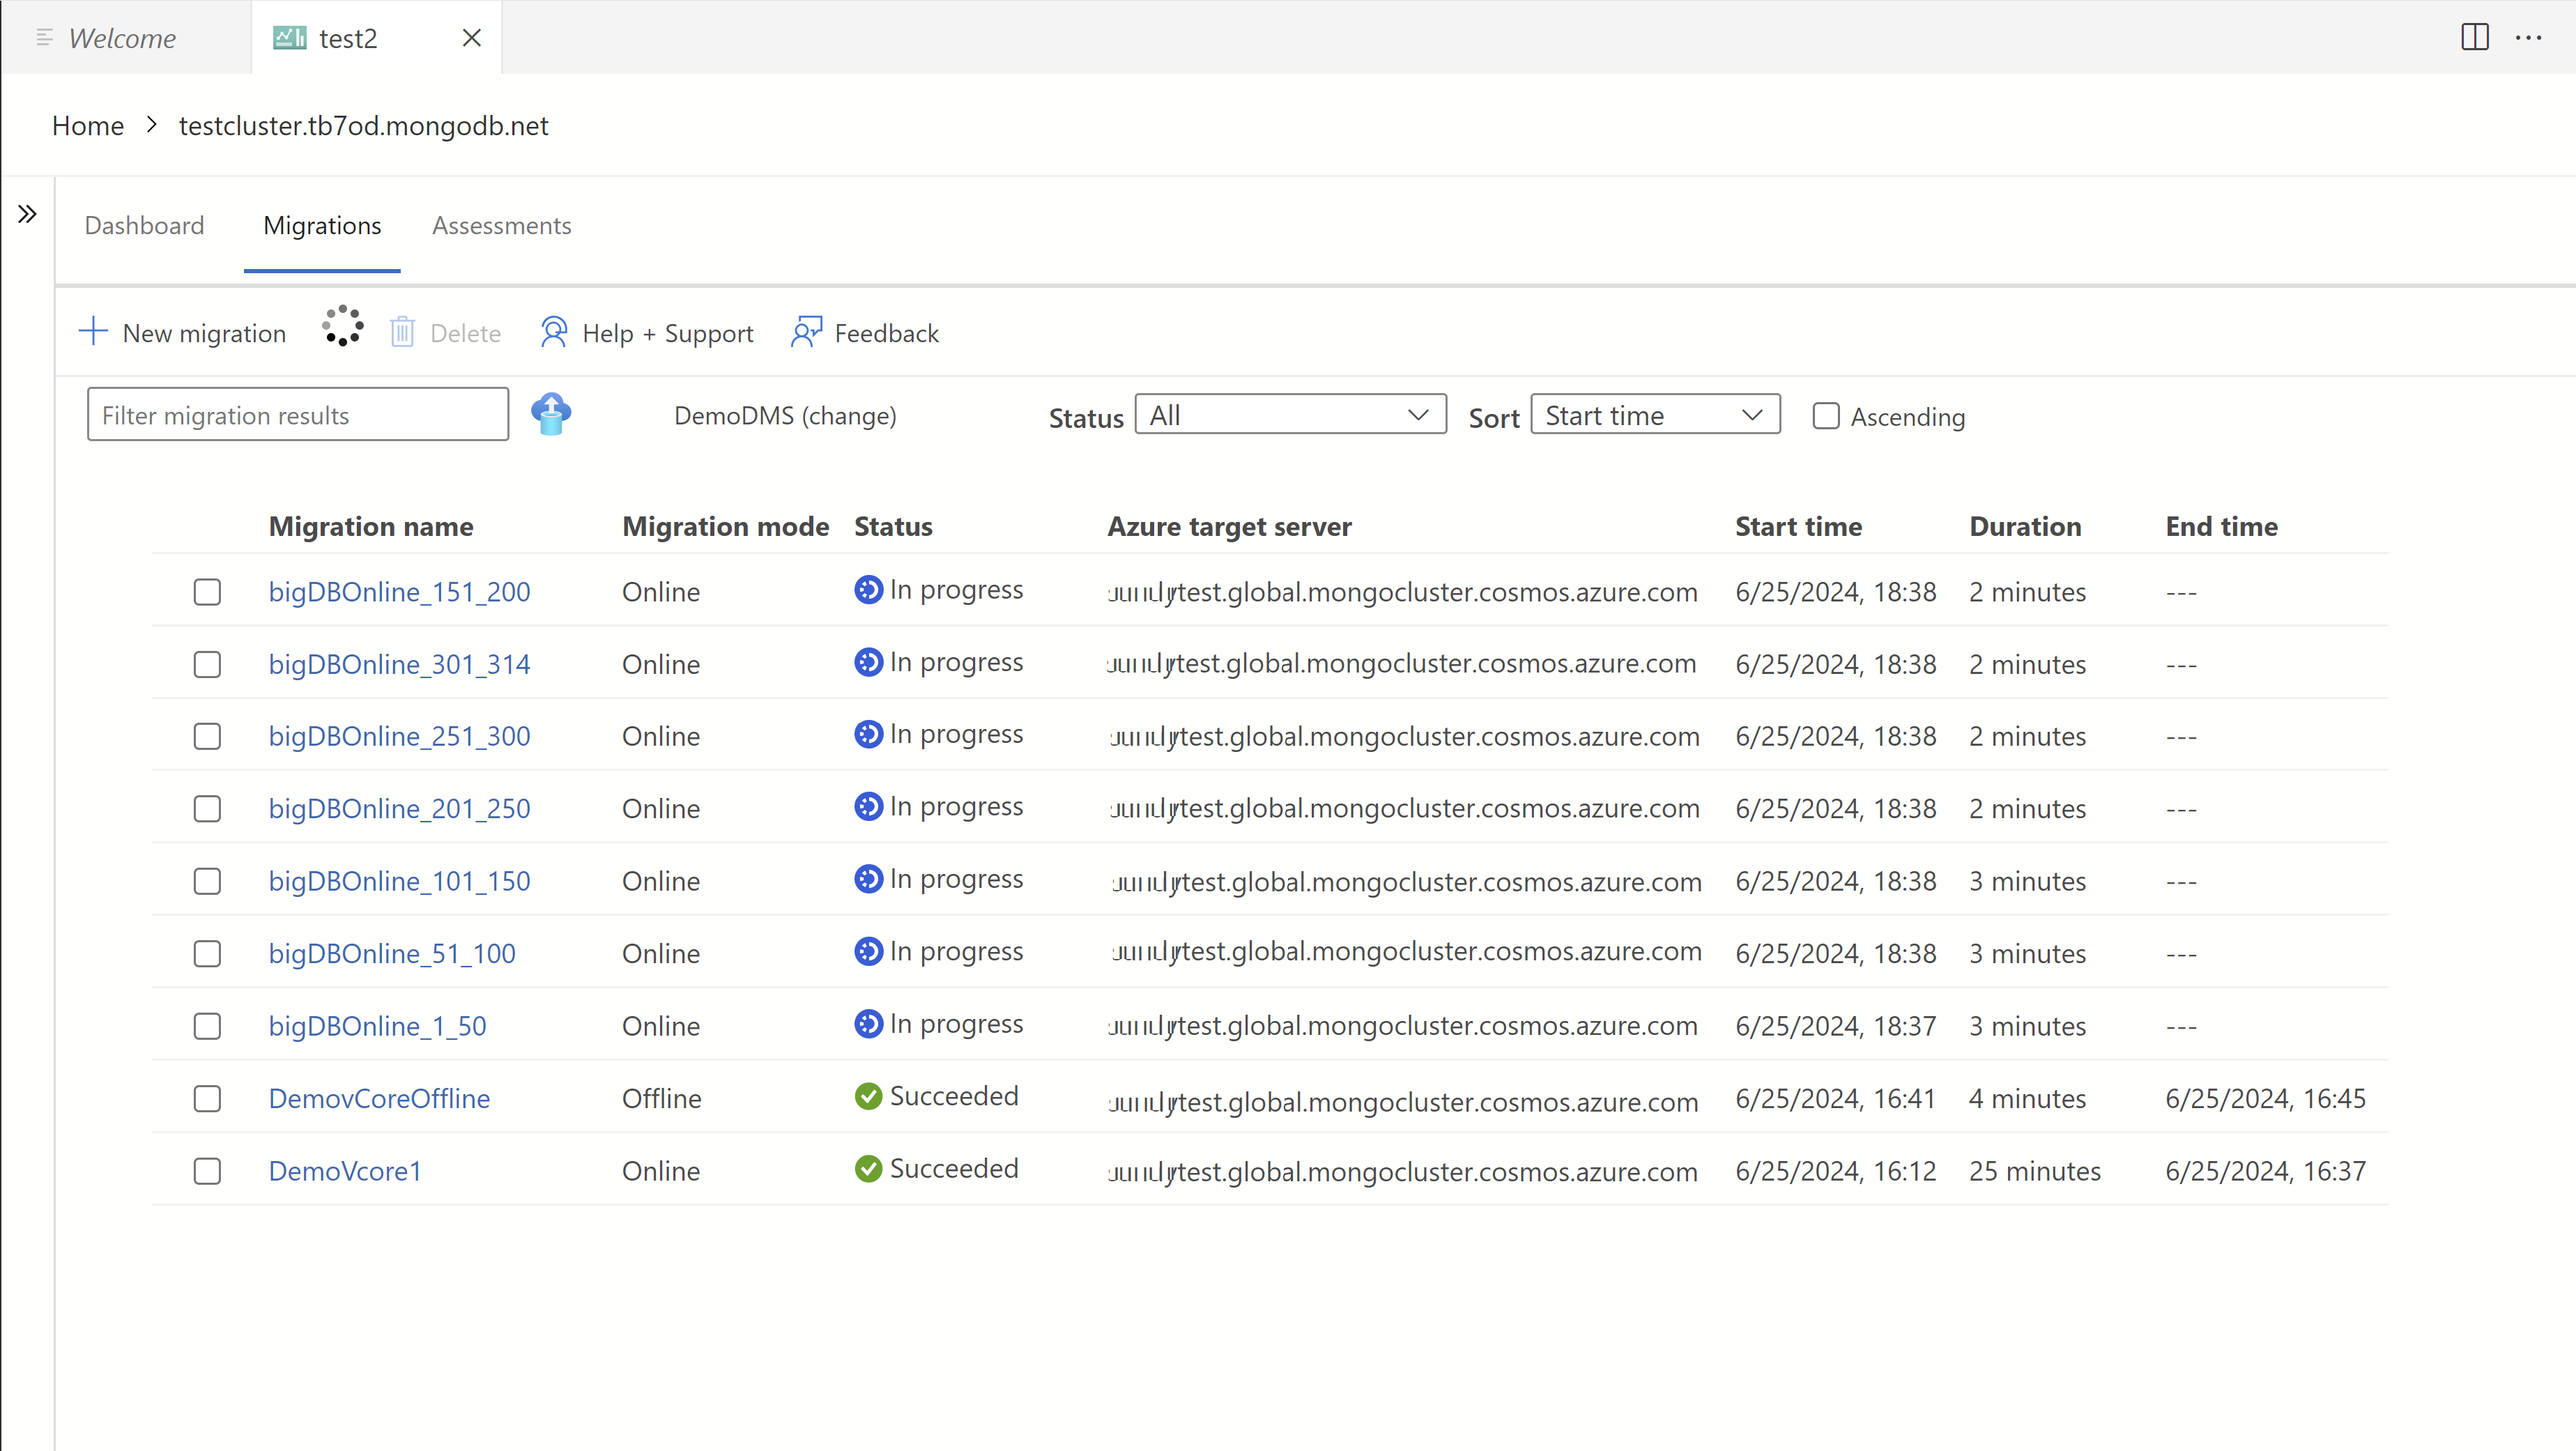This screenshot has height=1451, width=2576.
Task: Open the Sort by Start time dropdown
Action: click(x=1654, y=414)
